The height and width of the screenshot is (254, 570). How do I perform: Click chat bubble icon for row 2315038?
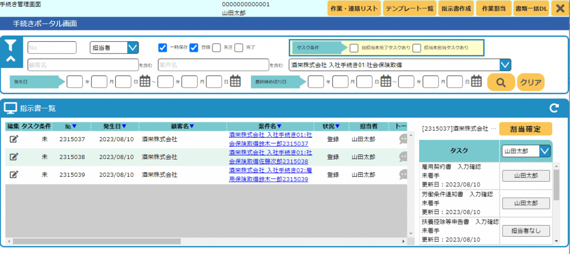coord(404,157)
